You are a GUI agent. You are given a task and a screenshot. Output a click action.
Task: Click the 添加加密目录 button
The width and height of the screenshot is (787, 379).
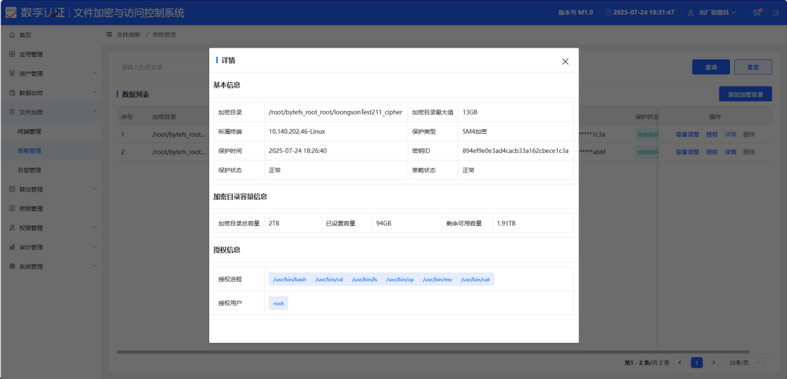745,94
